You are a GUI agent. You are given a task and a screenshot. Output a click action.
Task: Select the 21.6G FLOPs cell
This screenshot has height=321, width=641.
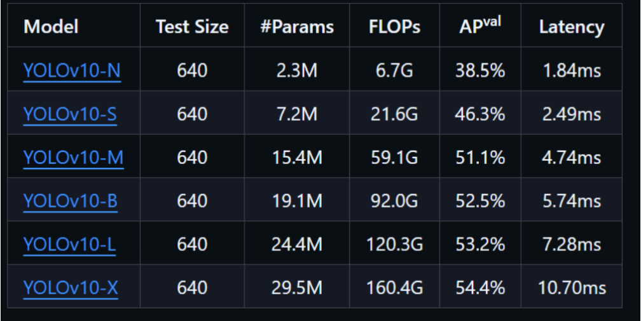(x=394, y=114)
